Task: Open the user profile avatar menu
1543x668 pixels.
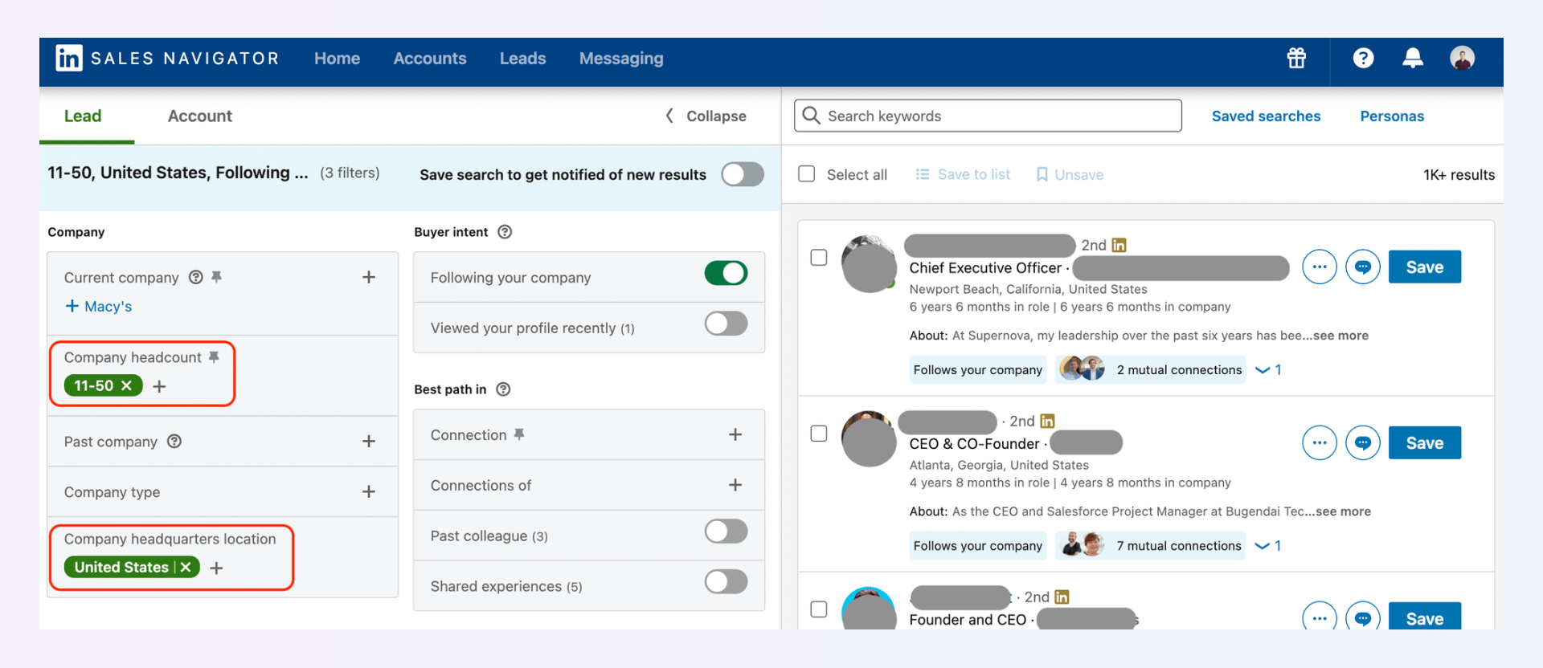Action: pyautogui.click(x=1462, y=58)
